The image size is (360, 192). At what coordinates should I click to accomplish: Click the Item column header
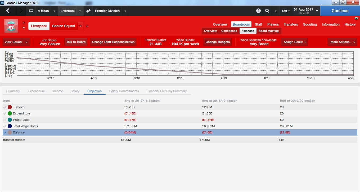click(6, 101)
